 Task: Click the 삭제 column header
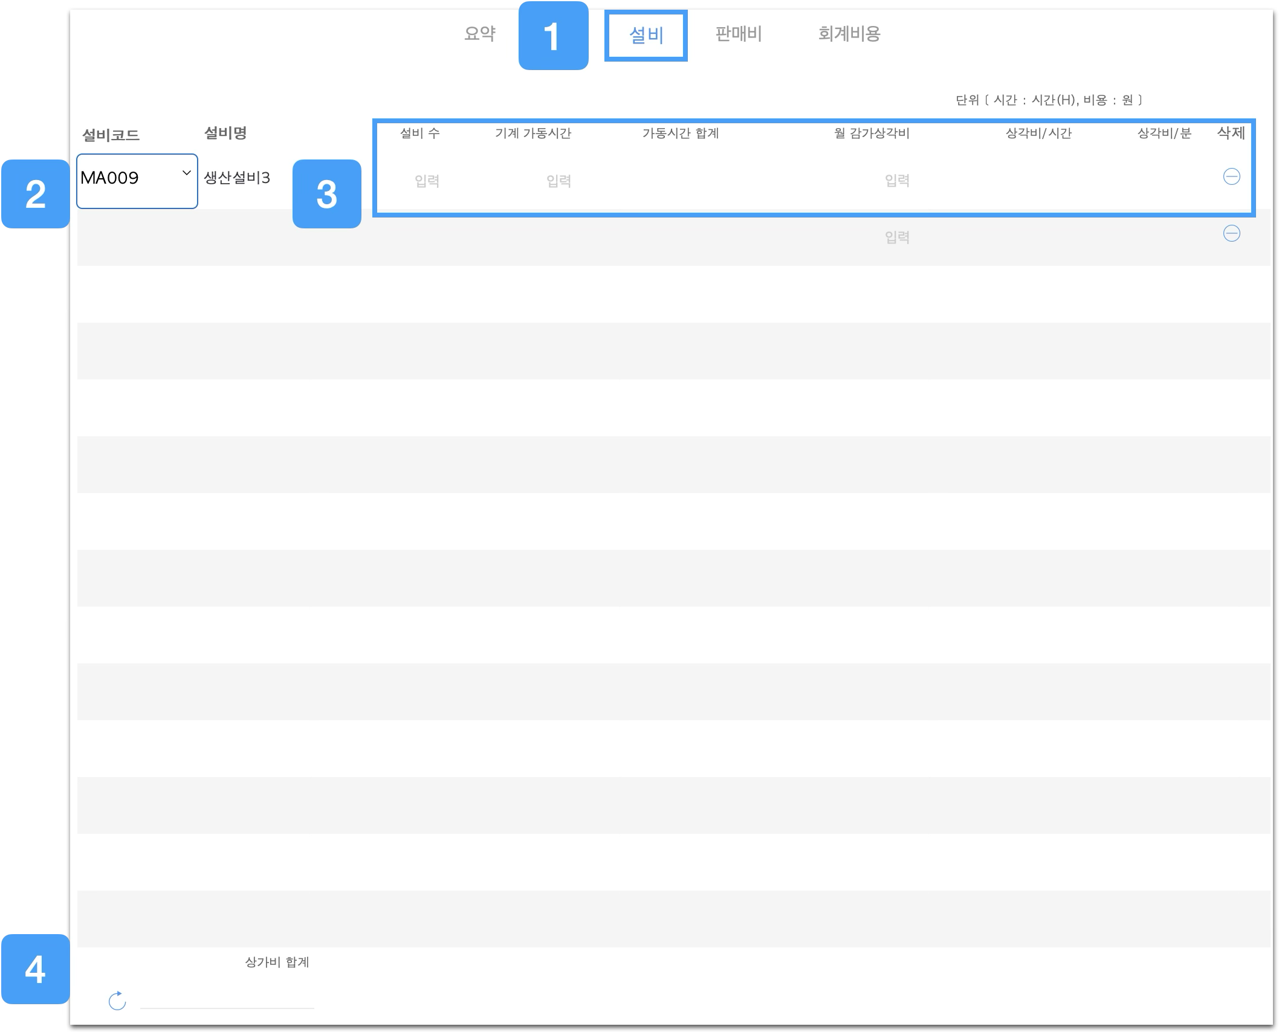pos(1231,134)
